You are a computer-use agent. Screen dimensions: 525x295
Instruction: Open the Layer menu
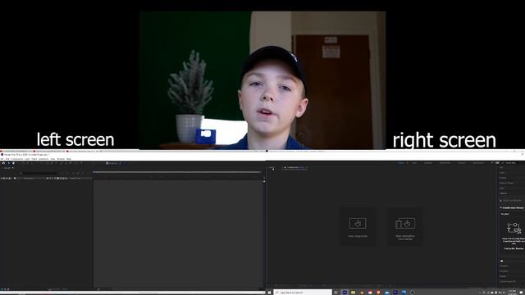[x=27, y=159]
